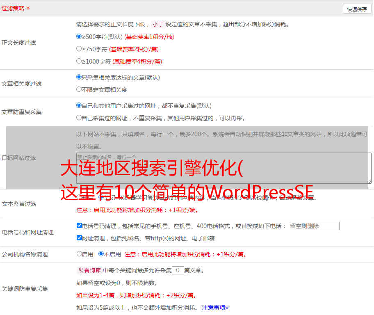Click the 小于 highlighted tag
The image size is (374, 315).
[158, 24]
